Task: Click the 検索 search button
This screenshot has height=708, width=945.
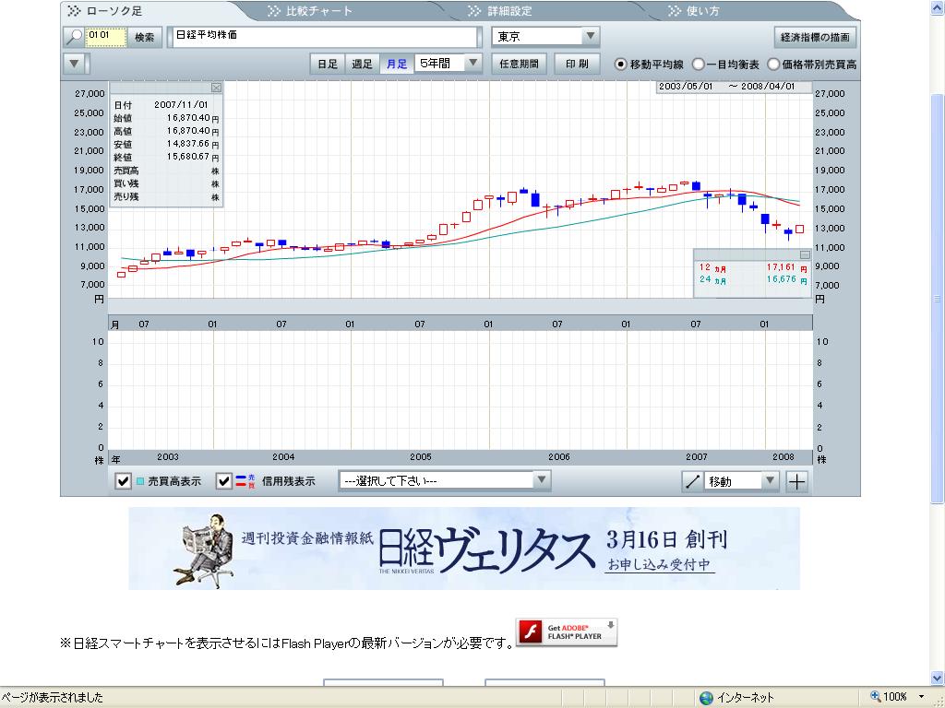Action: click(145, 37)
